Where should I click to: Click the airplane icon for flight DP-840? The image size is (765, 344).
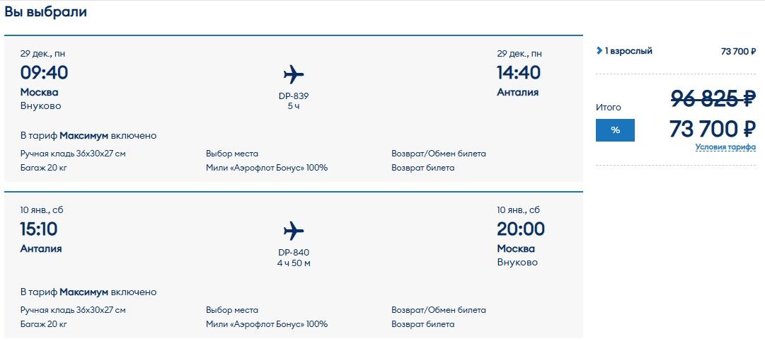tap(293, 231)
